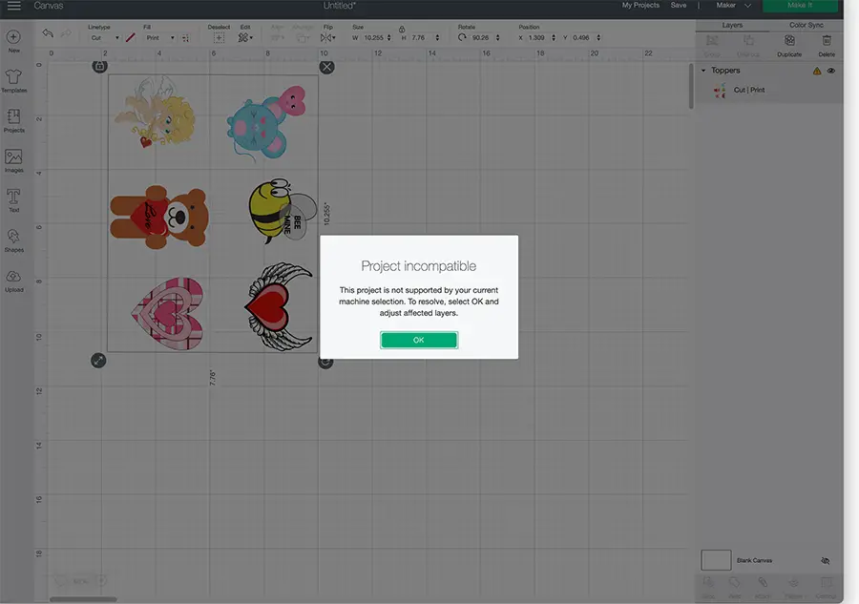Switch to the Layers tab
Viewport: 859px width, 604px height.
tap(732, 25)
